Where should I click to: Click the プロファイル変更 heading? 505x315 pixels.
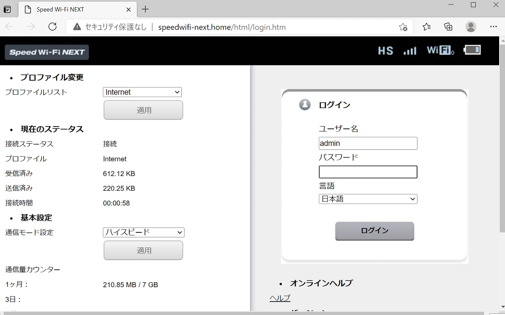pos(52,77)
